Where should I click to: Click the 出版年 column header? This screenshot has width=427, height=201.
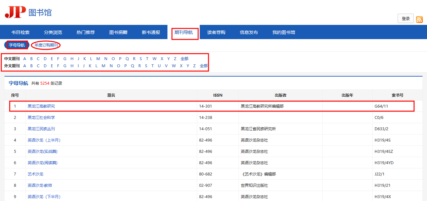pyautogui.click(x=347, y=95)
